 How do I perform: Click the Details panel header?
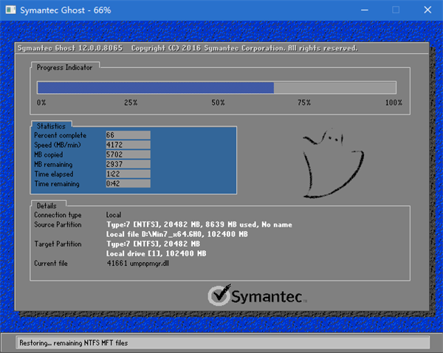click(48, 205)
